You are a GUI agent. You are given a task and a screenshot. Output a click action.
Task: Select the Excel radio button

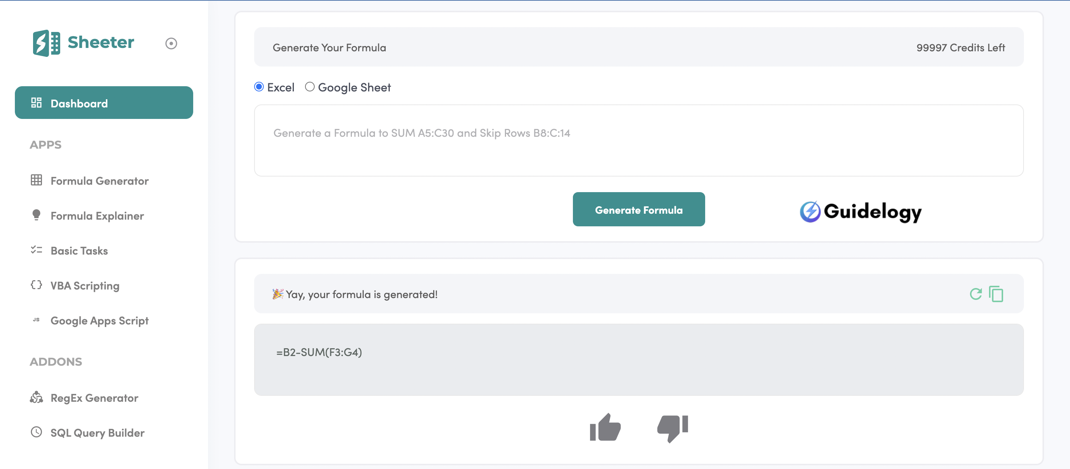(259, 87)
